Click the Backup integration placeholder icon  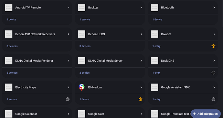click(x=81, y=7)
